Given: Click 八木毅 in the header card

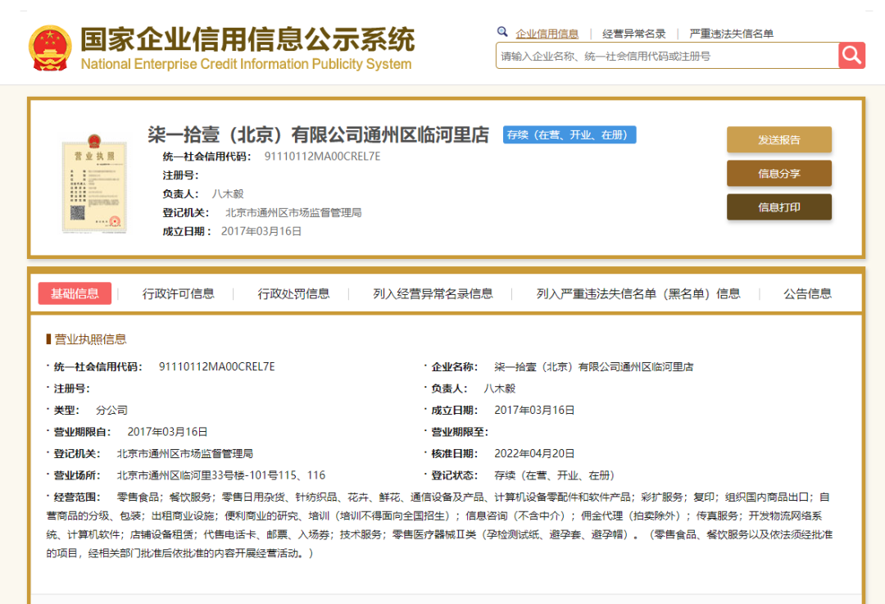Looking at the screenshot, I should coord(228,194).
